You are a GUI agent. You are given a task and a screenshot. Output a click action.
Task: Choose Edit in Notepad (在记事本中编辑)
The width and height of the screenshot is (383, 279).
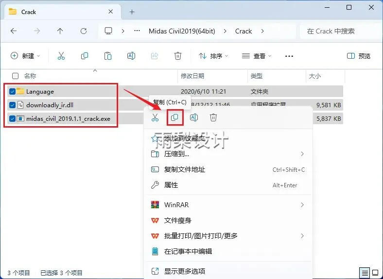click(228, 251)
